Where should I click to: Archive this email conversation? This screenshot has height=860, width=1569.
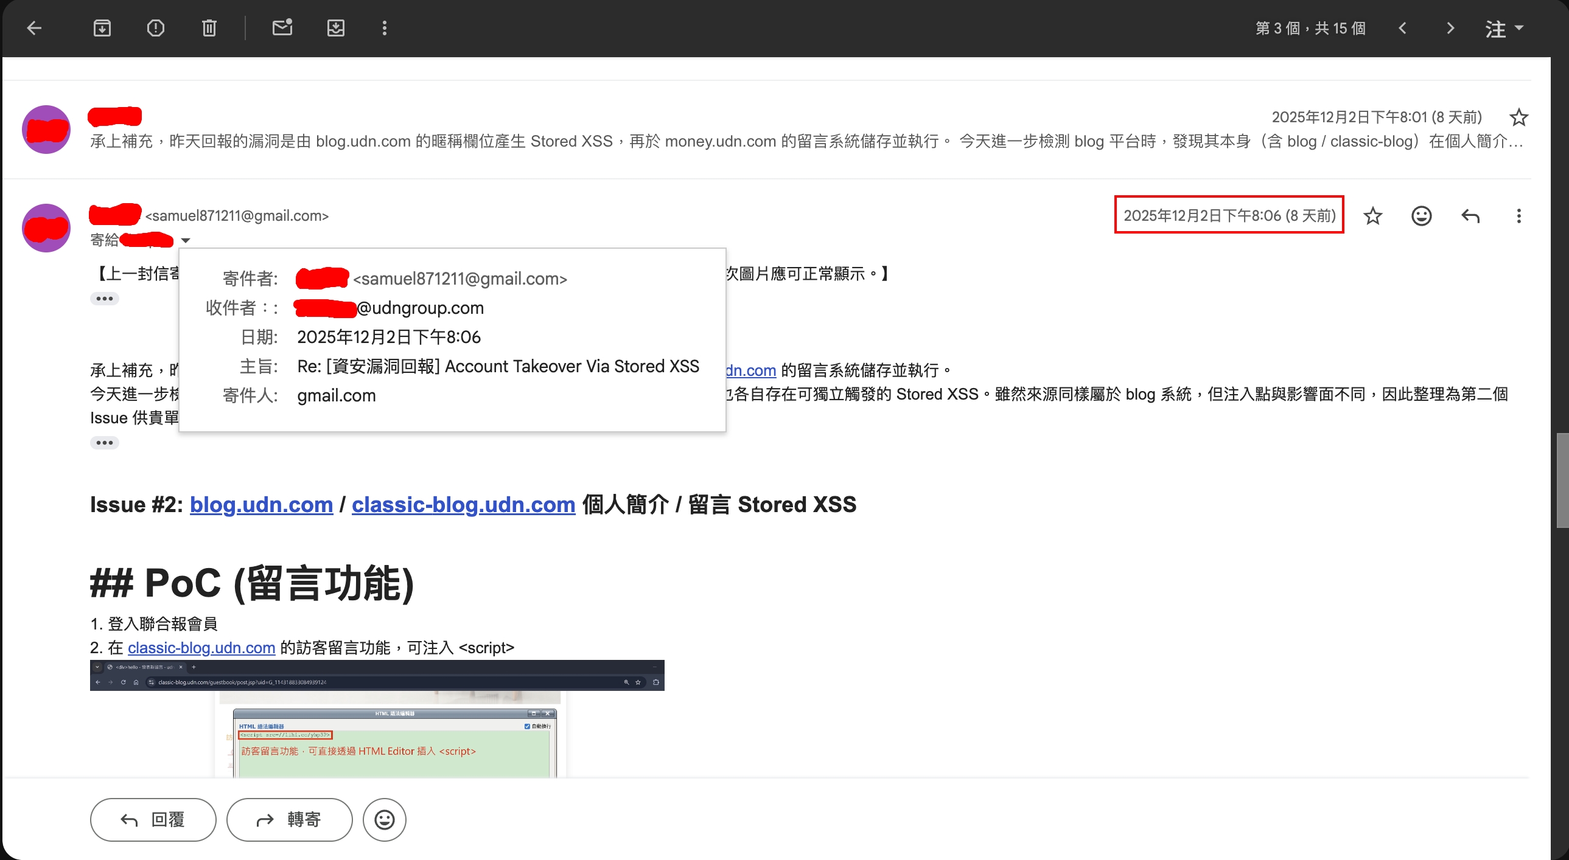[102, 28]
